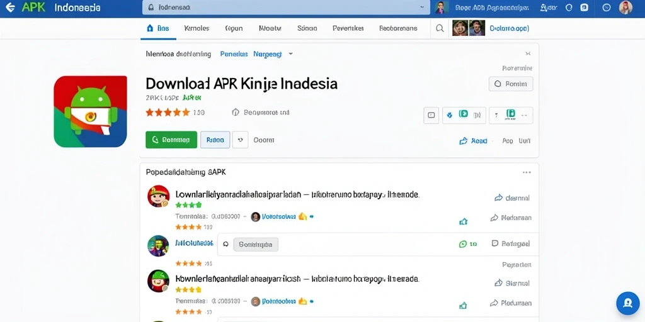Image resolution: width=645 pixels, height=322 pixels.
Task: Click the back arrow in the blue header
Action: [10, 8]
